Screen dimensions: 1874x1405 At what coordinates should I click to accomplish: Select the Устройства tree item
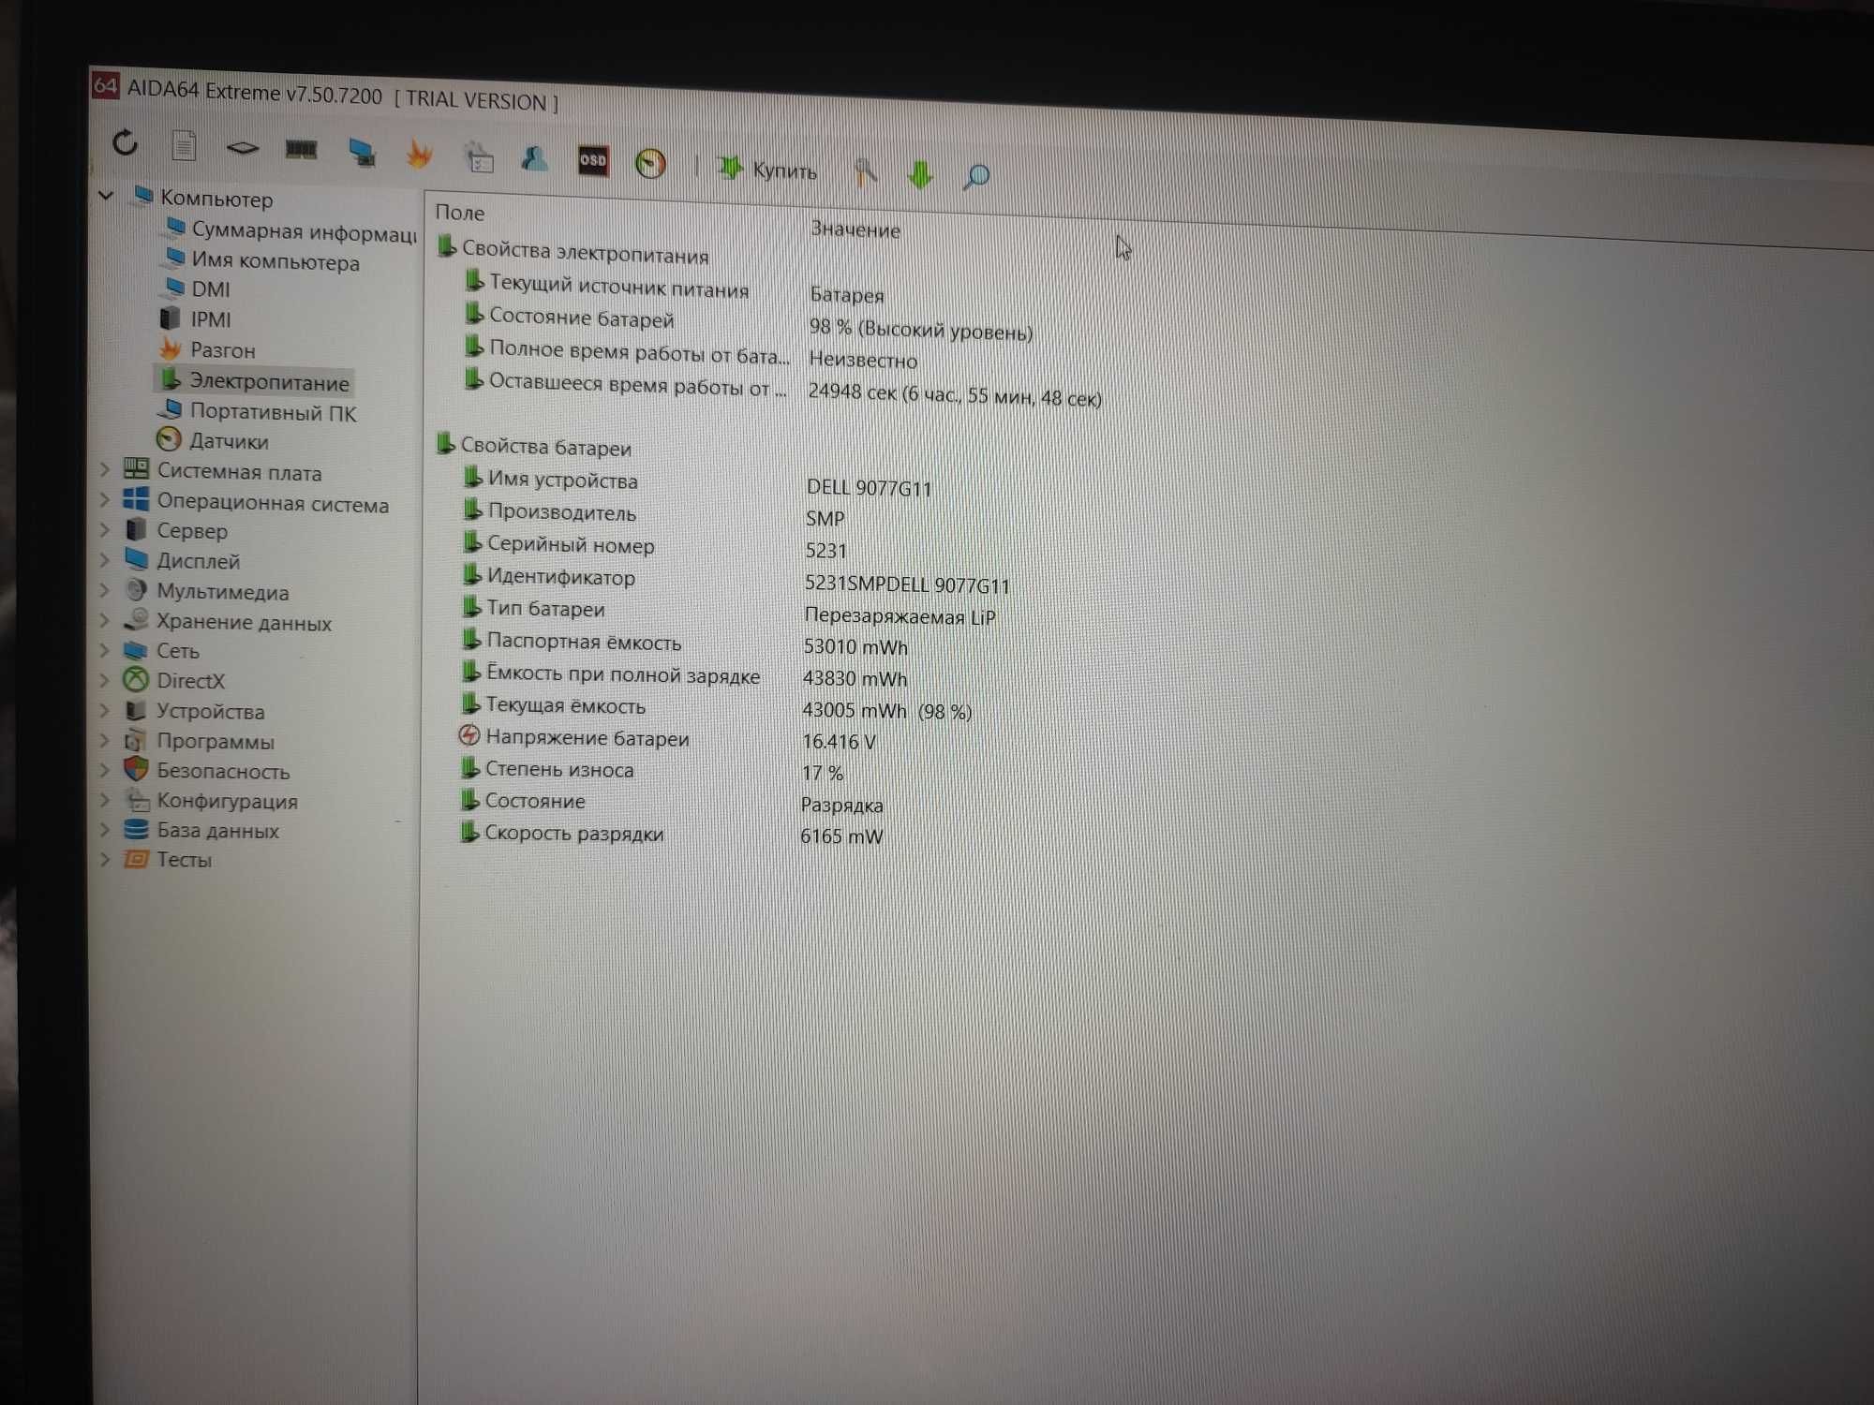coord(194,711)
